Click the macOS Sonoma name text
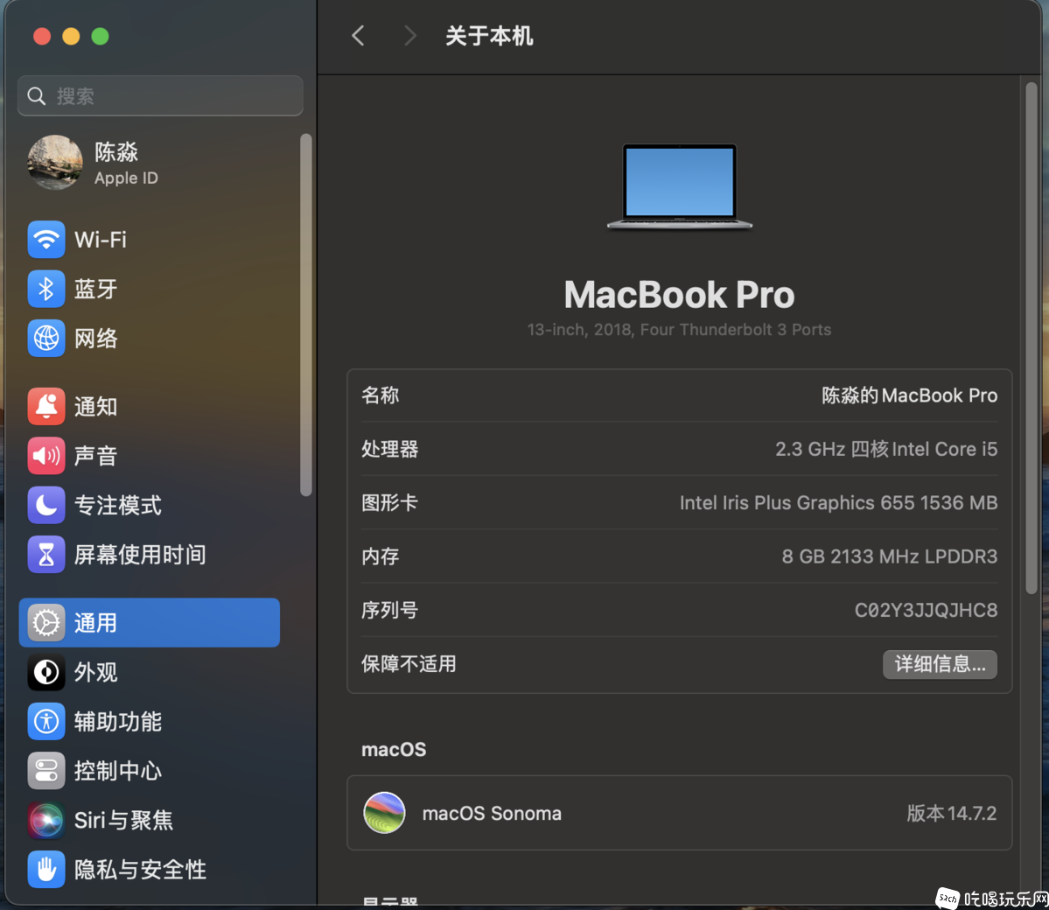Viewport: 1049px width, 910px height. (x=492, y=813)
